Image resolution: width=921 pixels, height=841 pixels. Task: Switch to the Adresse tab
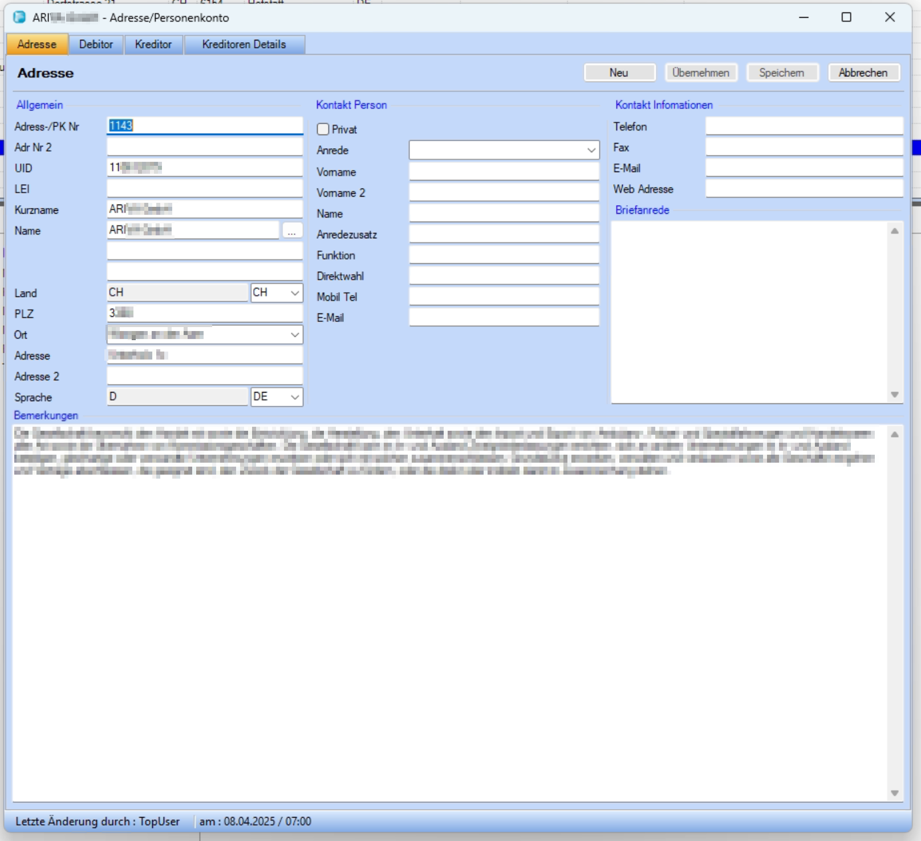[x=37, y=44]
